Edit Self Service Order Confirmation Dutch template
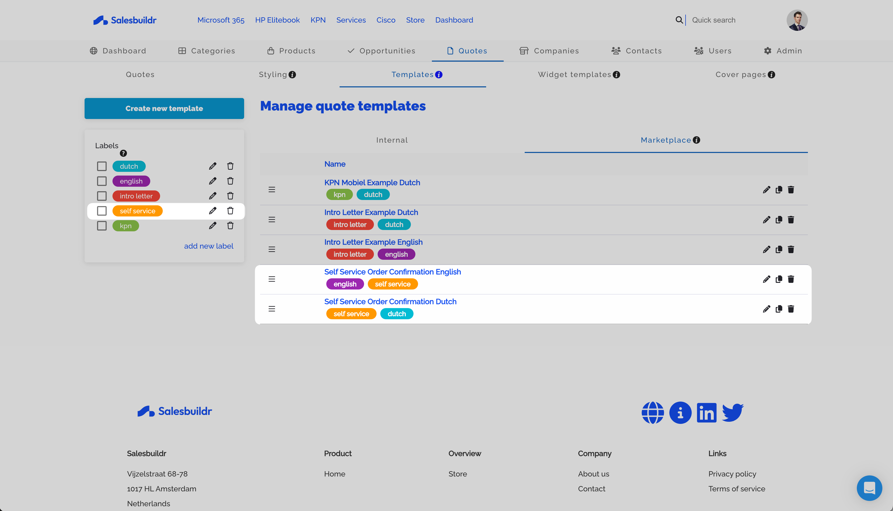This screenshot has height=511, width=893. pyautogui.click(x=766, y=309)
